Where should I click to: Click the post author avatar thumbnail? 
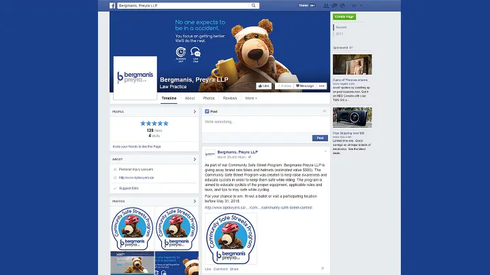point(210,155)
